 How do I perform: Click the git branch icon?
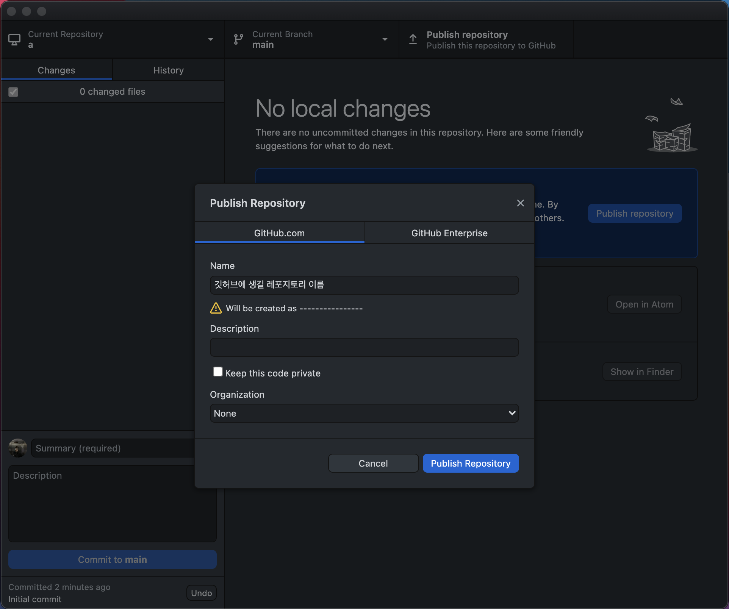[x=238, y=39]
